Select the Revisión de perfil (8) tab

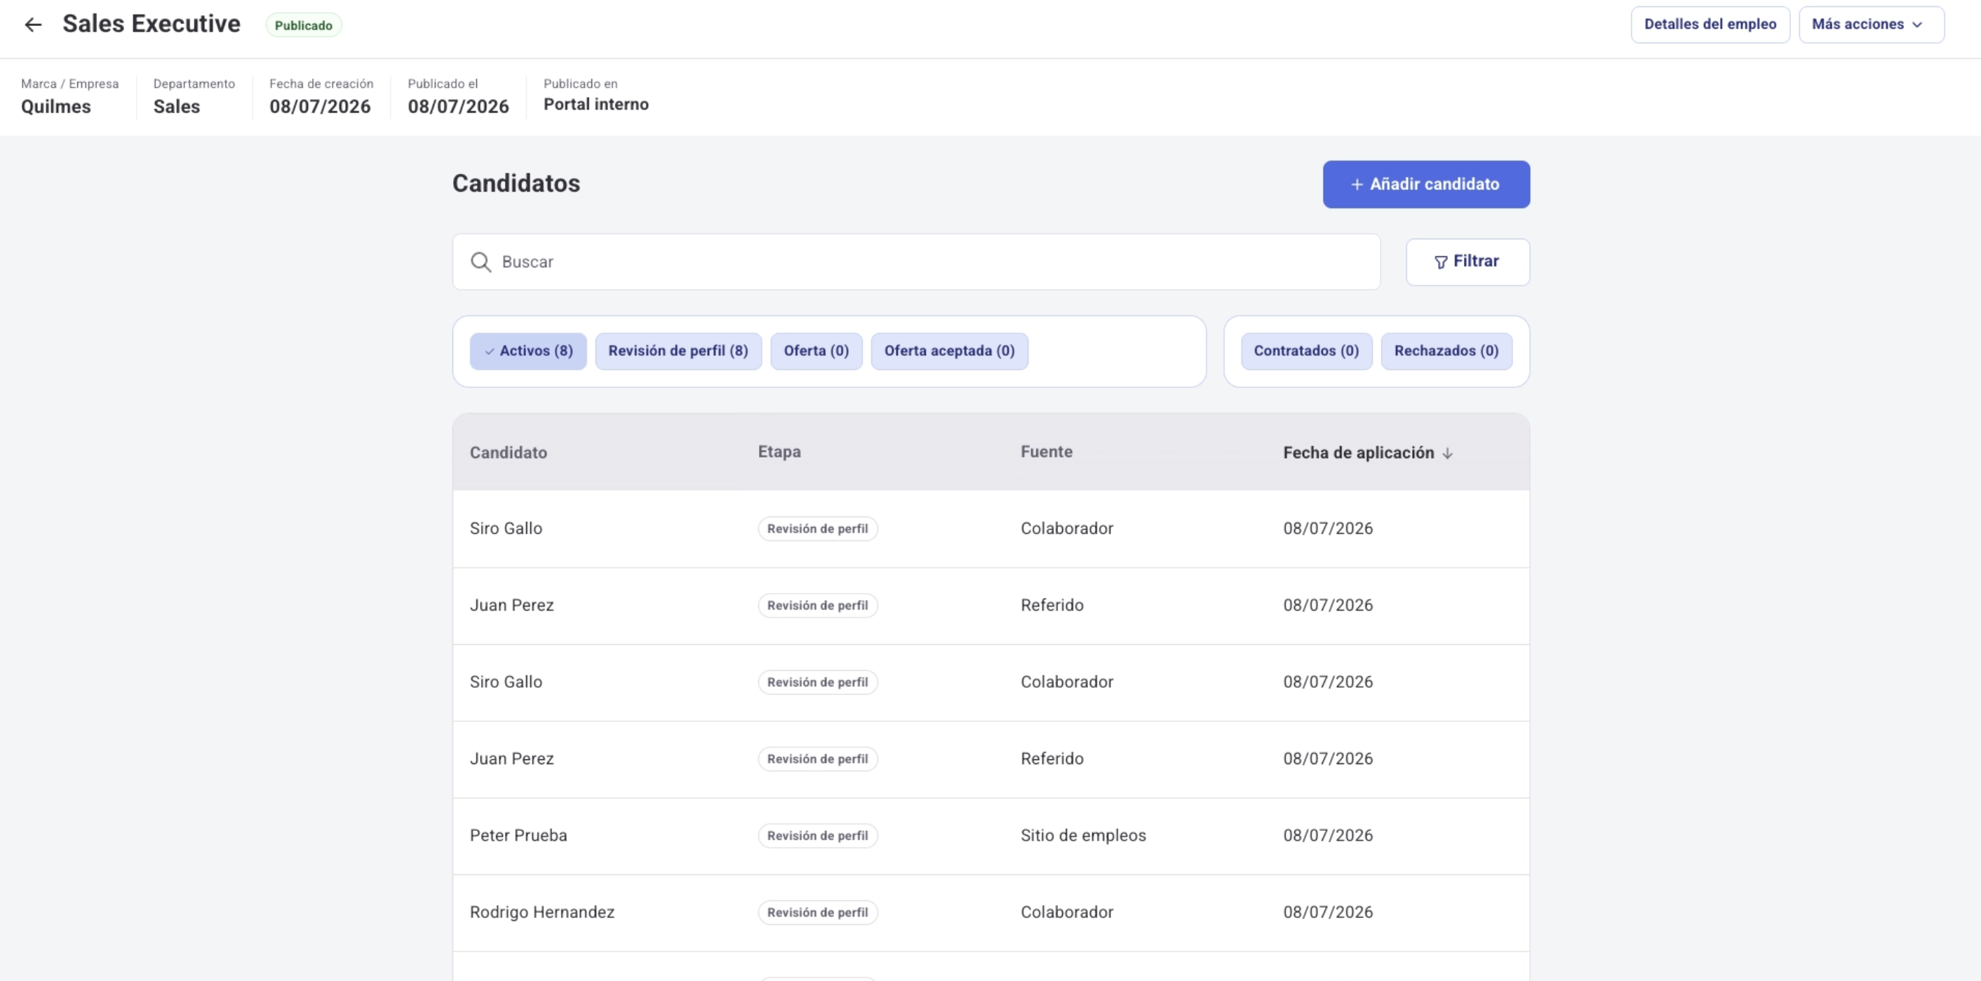[678, 351]
